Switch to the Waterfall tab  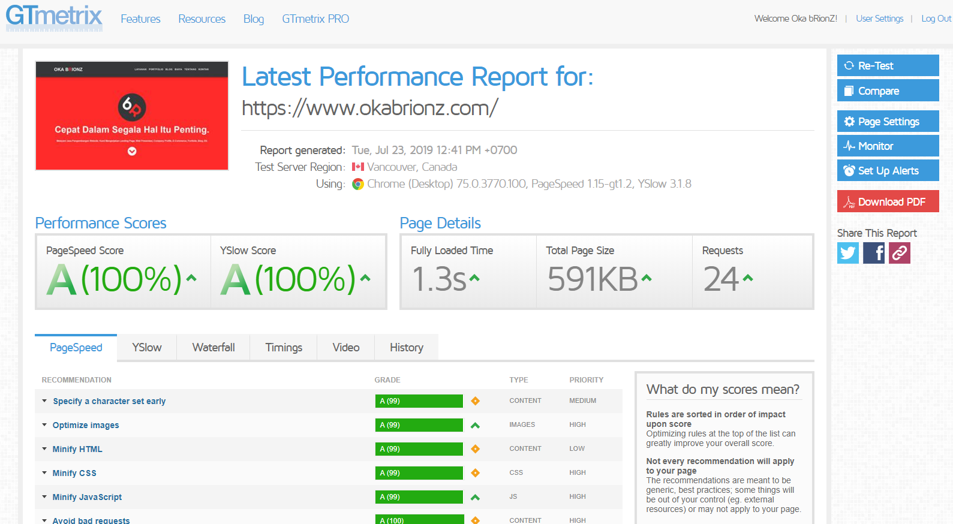click(213, 348)
